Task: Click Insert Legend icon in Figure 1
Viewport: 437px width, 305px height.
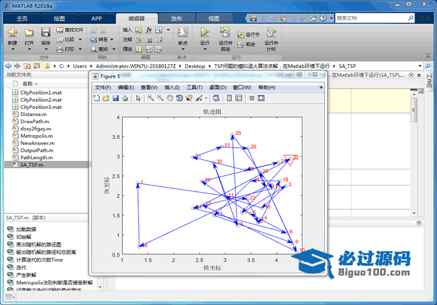Action: click(x=239, y=98)
